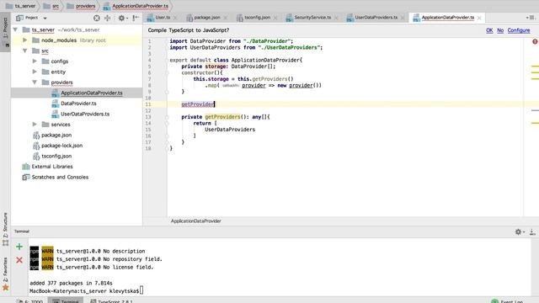Hide the Terminal panel with the hide icon
Image resolution: width=539 pixels, height=303 pixels.
[x=532, y=232]
